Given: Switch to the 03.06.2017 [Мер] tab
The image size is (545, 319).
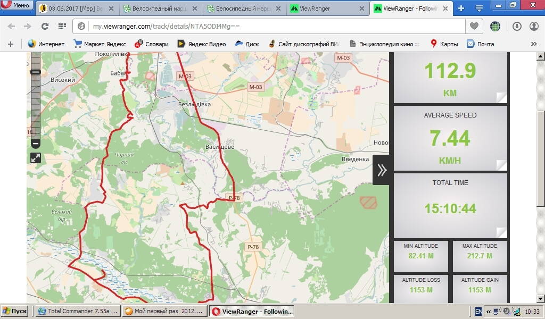Looking at the screenshot, I should [75, 9].
